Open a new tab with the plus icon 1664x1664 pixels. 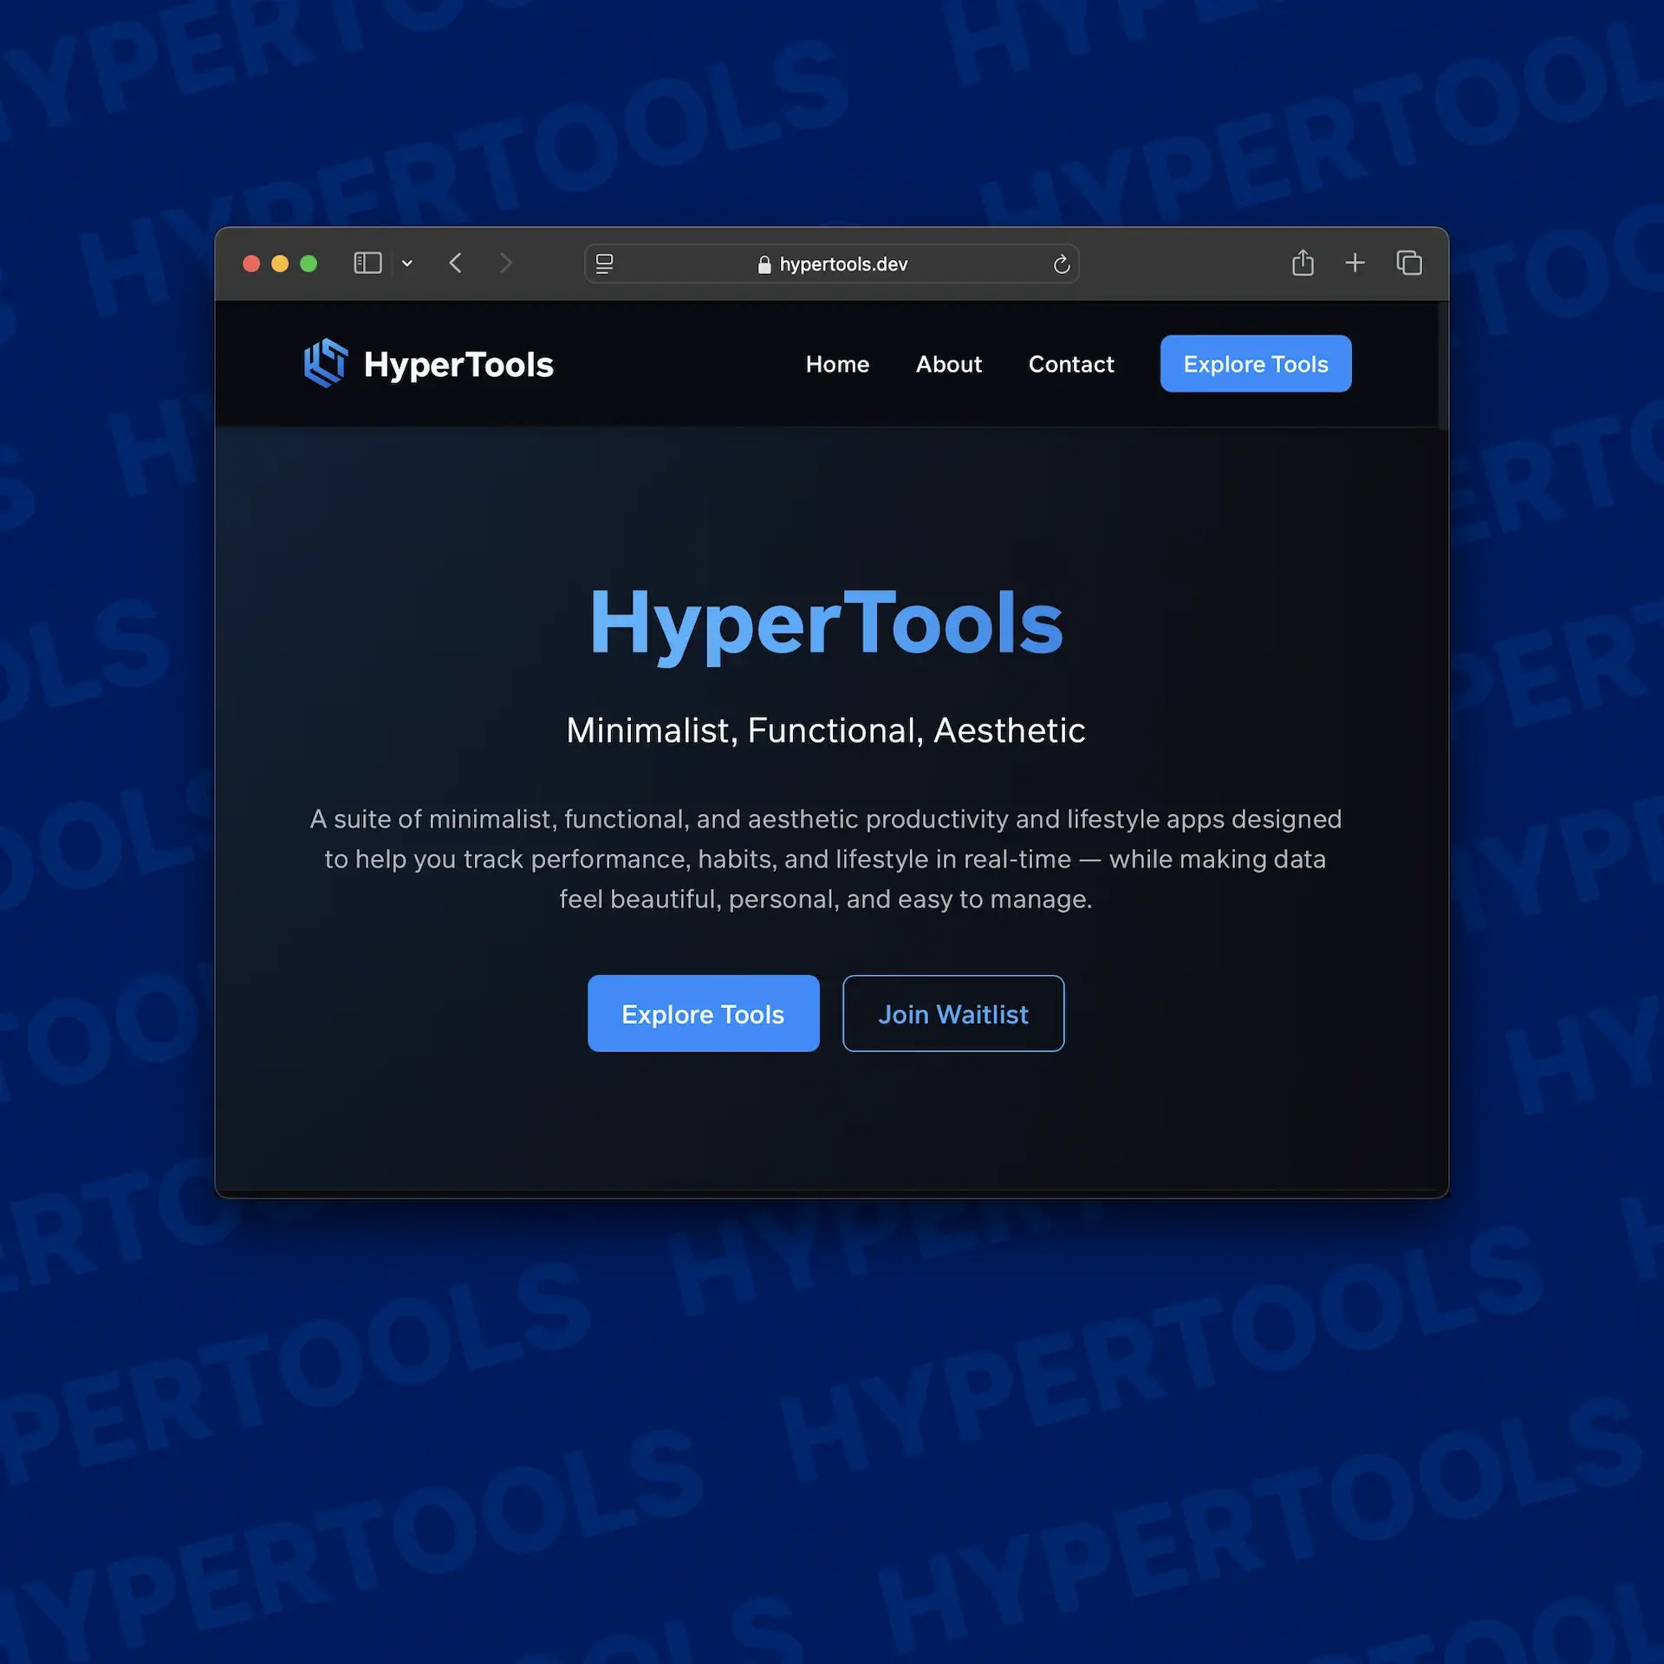coord(1355,263)
